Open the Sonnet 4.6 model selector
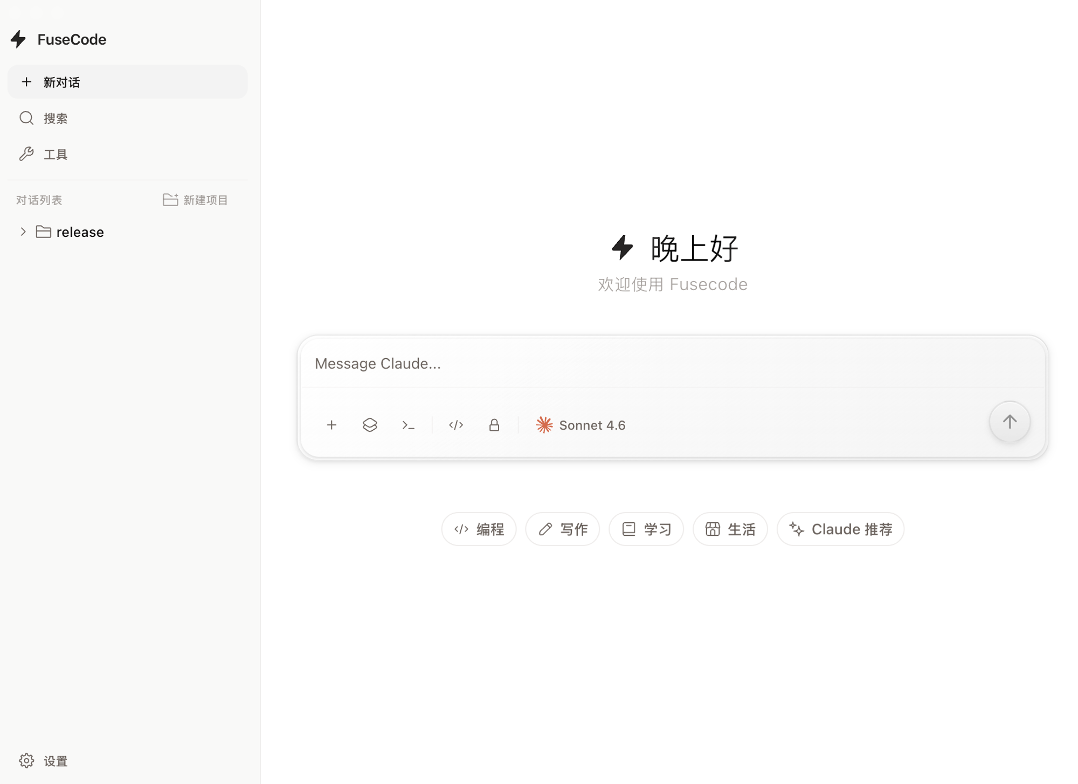This screenshot has width=1078, height=784. coord(581,425)
